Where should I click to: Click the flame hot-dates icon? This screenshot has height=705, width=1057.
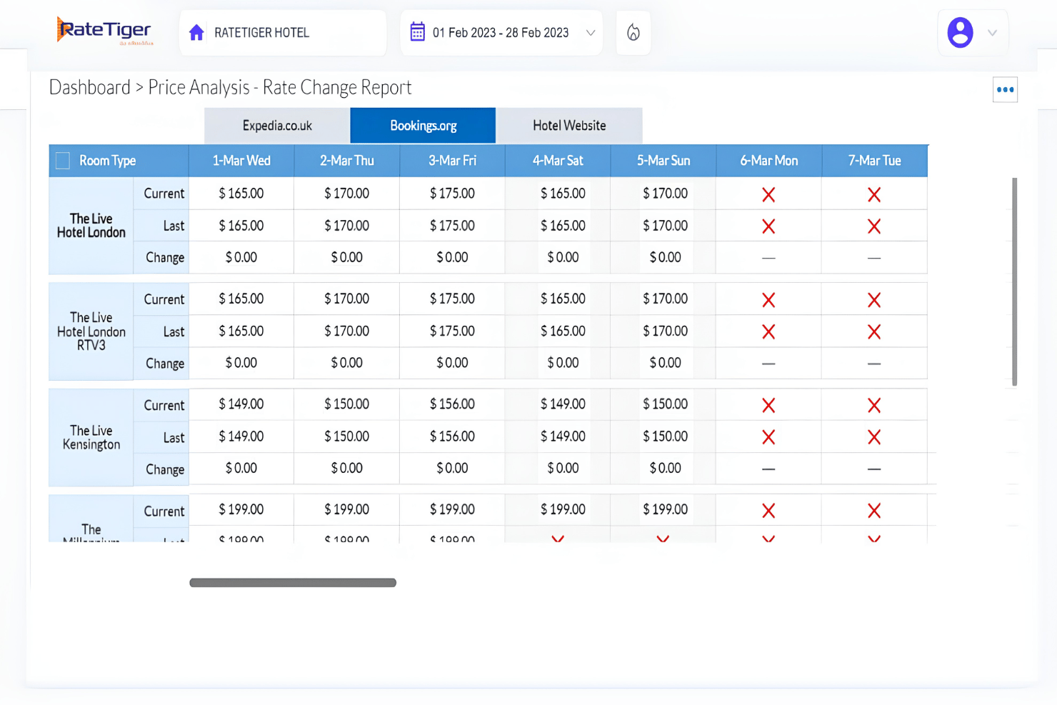click(x=633, y=33)
